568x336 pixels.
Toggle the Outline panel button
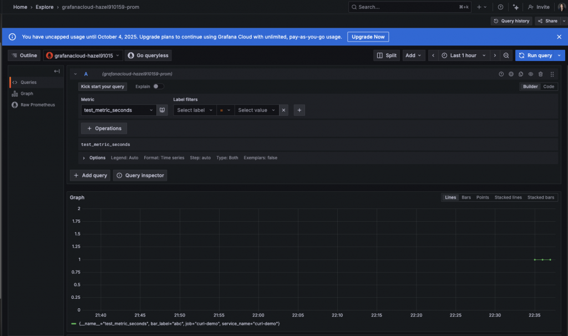pos(24,55)
